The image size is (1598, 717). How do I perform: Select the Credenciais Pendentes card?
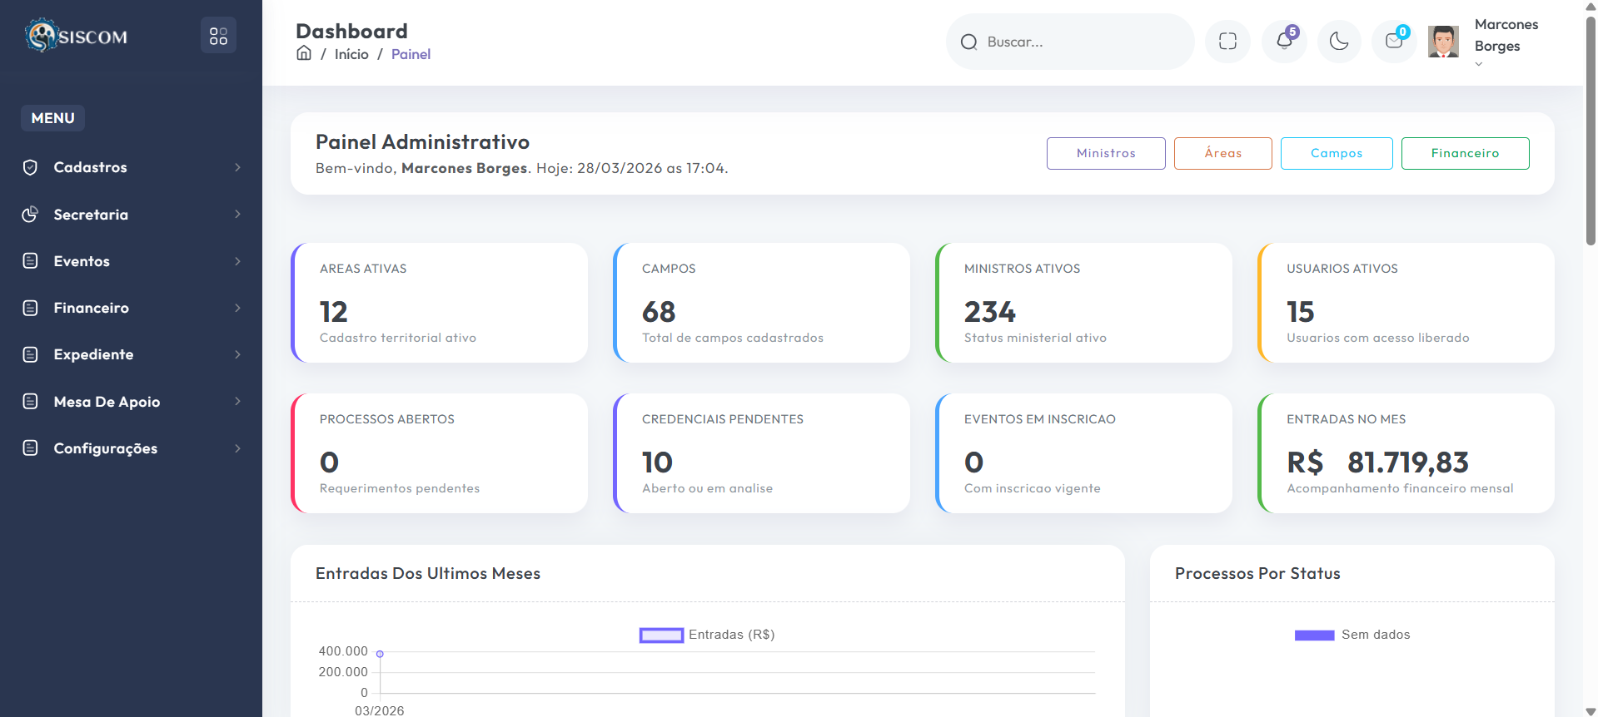pos(761,453)
